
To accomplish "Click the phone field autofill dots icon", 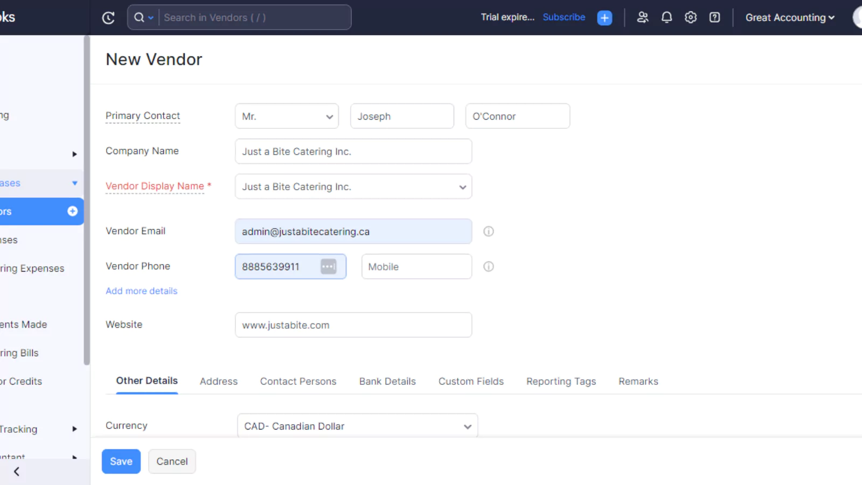I will coord(329,266).
